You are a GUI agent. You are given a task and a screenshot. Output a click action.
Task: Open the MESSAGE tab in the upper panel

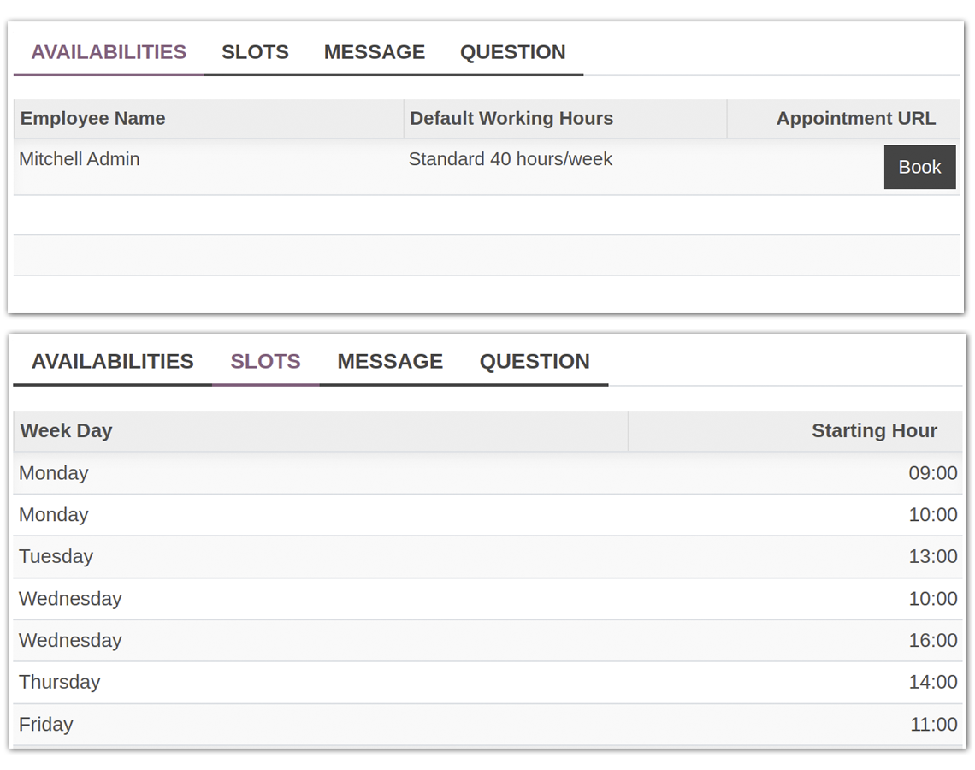[374, 52]
